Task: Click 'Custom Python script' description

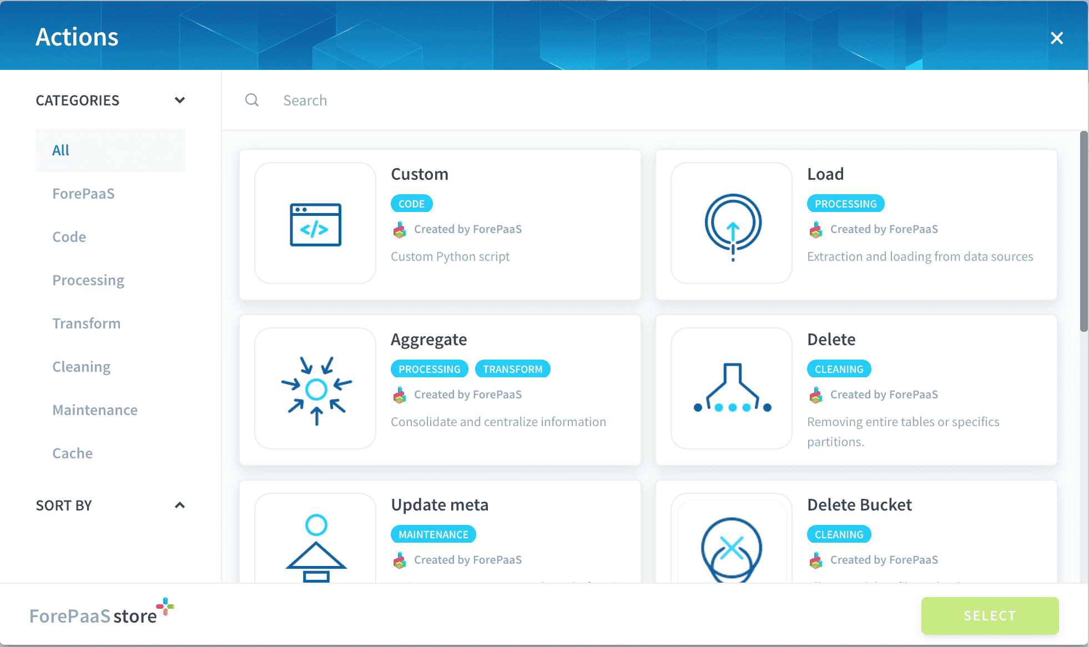Action: (x=450, y=256)
